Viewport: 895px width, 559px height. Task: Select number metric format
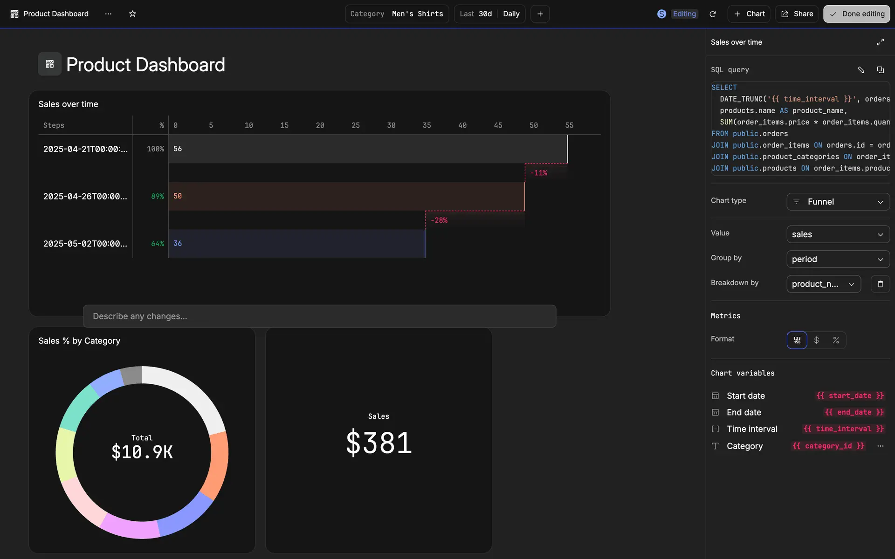797,340
